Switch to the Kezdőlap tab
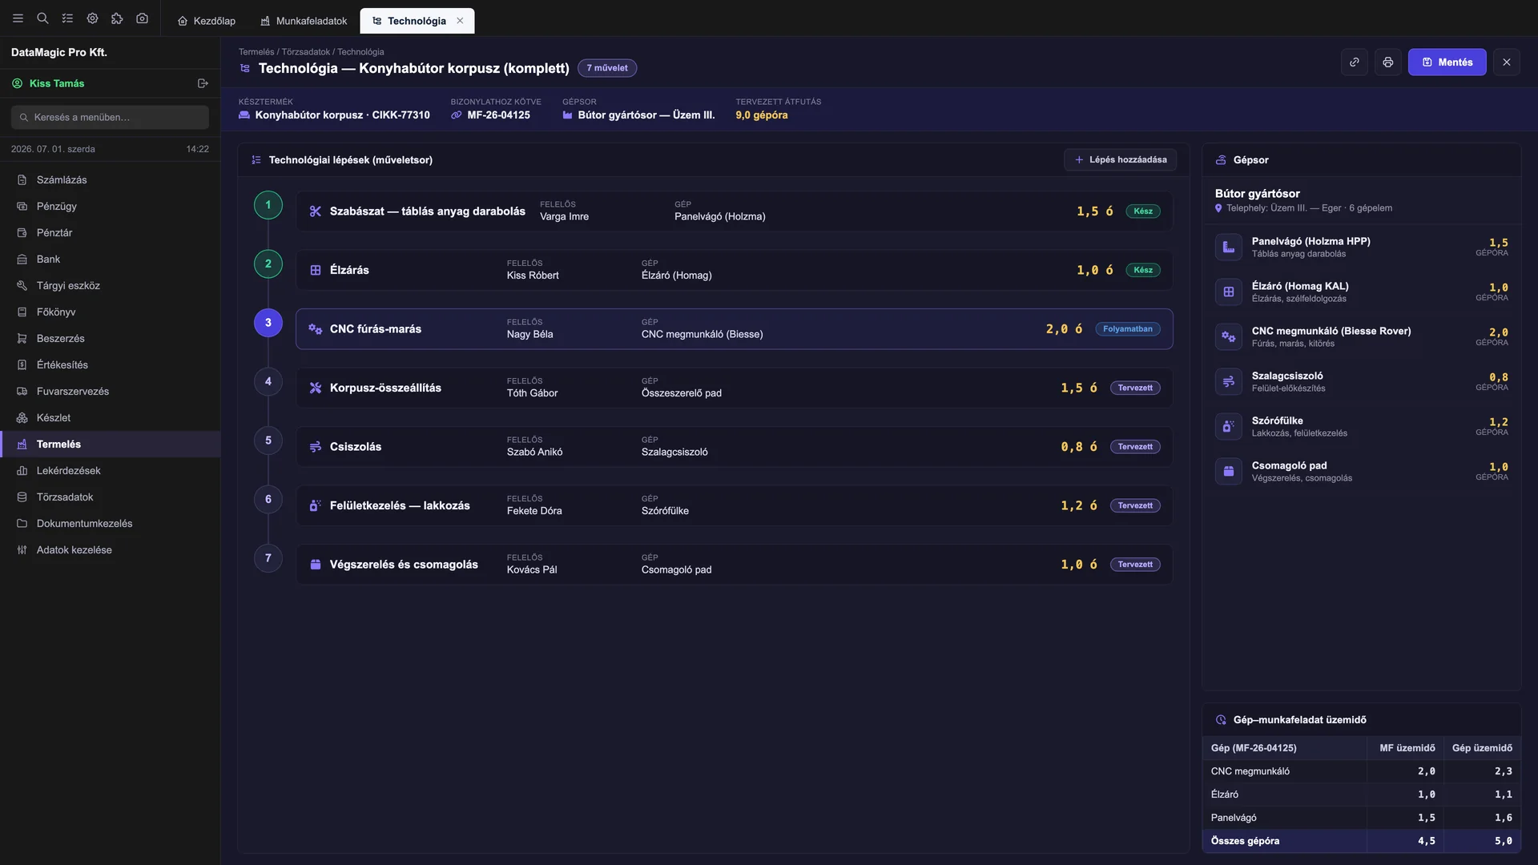Screen dimensions: 1538x865 point(207,21)
